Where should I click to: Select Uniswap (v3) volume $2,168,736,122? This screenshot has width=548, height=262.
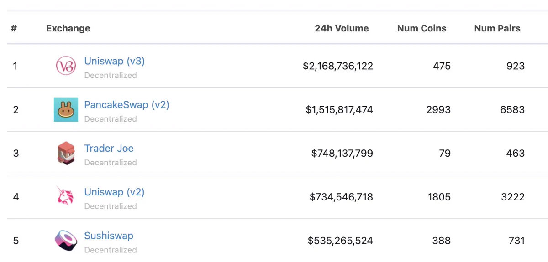(x=338, y=66)
